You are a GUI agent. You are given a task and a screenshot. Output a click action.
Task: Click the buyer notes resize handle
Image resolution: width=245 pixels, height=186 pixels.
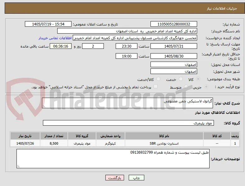click(18, 166)
